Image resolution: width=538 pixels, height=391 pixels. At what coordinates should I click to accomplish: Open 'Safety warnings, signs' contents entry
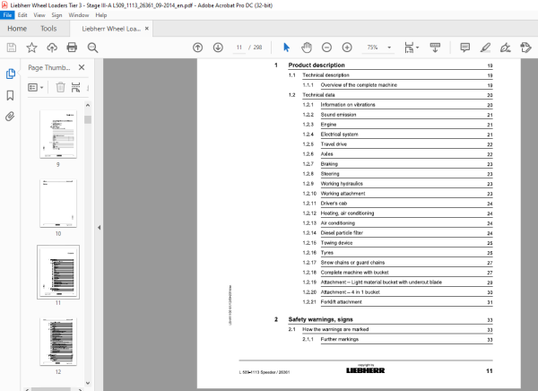pos(320,319)
